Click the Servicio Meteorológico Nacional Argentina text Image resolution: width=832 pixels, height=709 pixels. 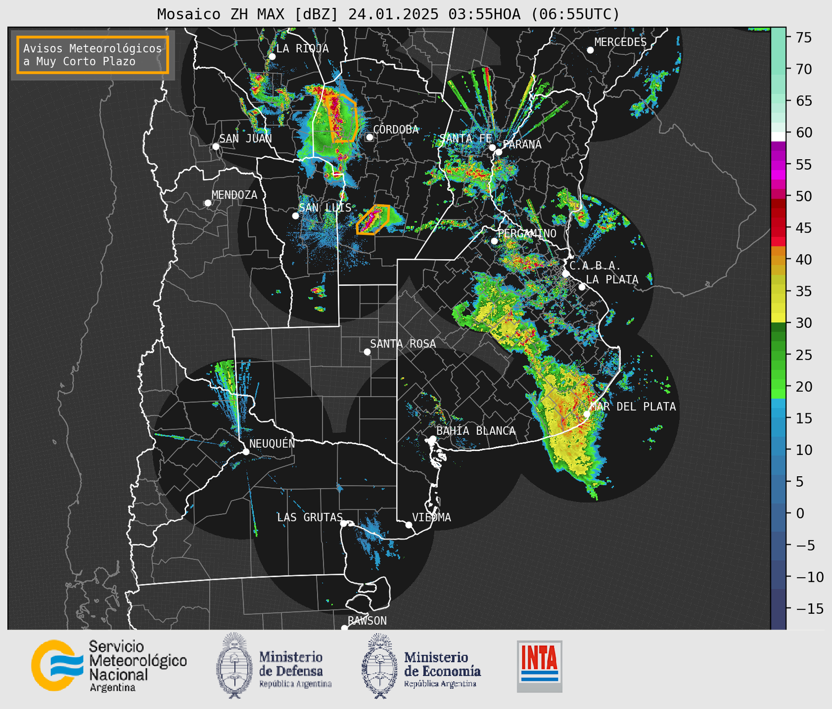tap(138, 666)
